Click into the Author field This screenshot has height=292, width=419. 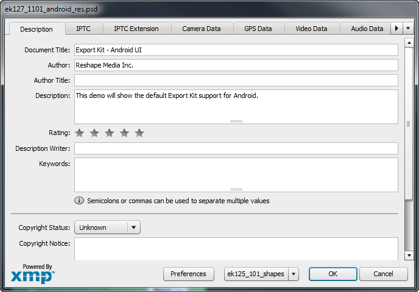pos(236,65)
